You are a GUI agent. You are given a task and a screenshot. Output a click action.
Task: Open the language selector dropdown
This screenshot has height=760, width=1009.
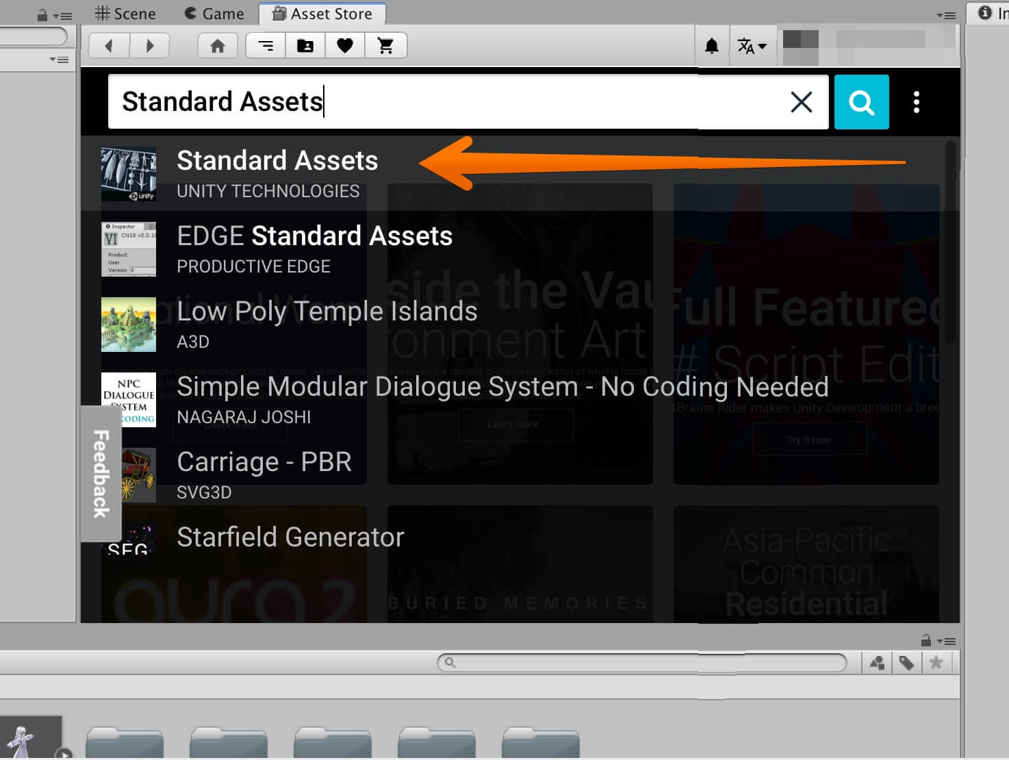752,46
